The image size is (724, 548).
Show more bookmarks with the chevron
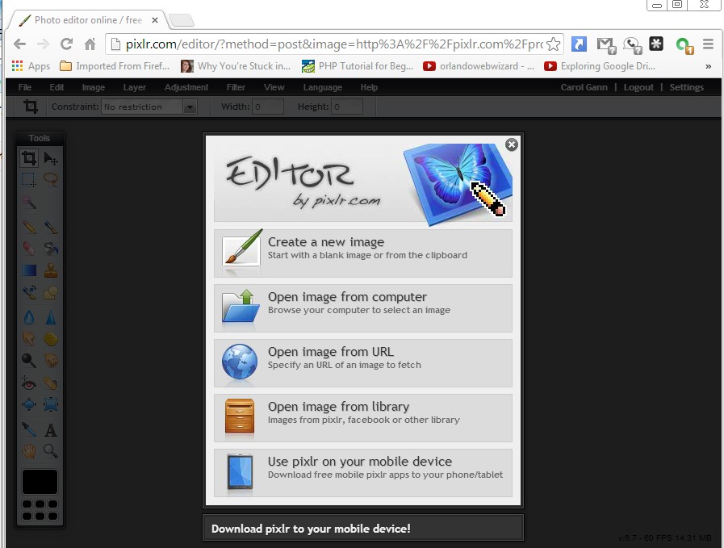[x=709, y=66]
